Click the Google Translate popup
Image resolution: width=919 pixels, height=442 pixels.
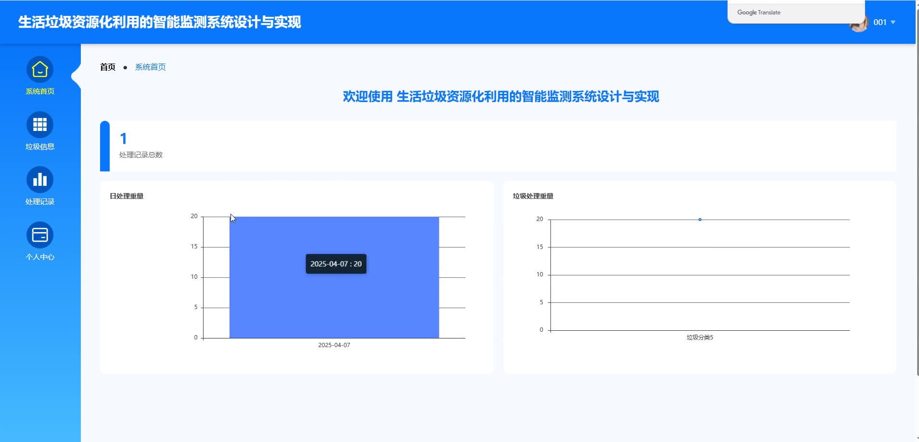(x=796, y=12)
